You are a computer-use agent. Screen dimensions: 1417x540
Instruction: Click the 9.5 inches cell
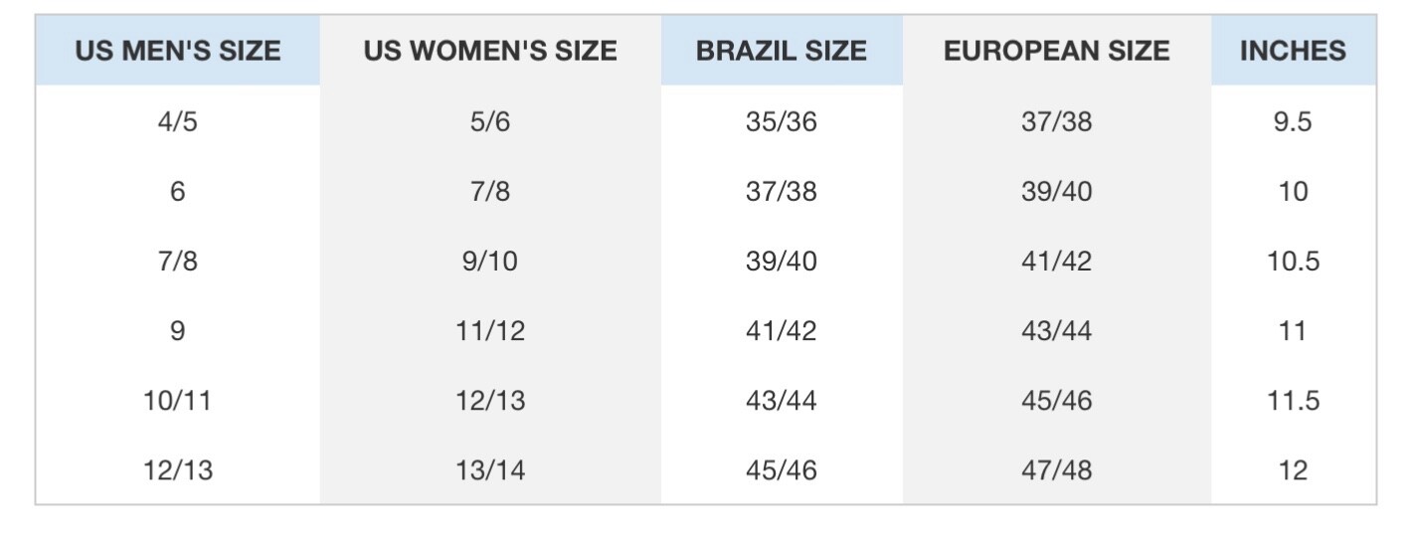pyautogui.click(x=1293, y=122)
